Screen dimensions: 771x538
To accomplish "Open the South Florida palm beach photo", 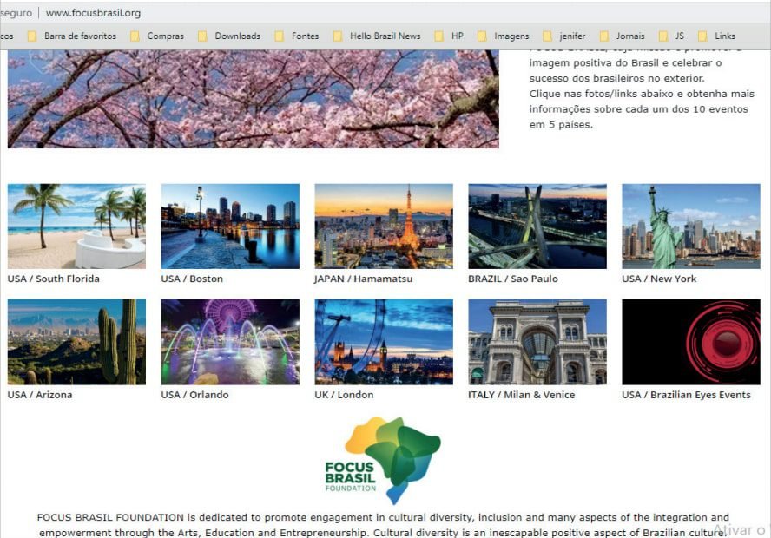I will point(76,226).
